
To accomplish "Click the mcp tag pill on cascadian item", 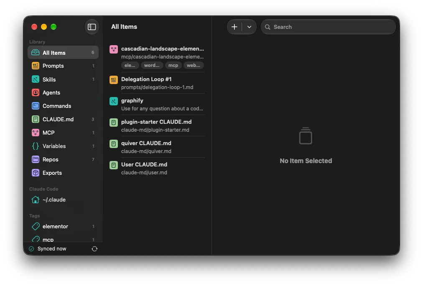I will point(173,65).
